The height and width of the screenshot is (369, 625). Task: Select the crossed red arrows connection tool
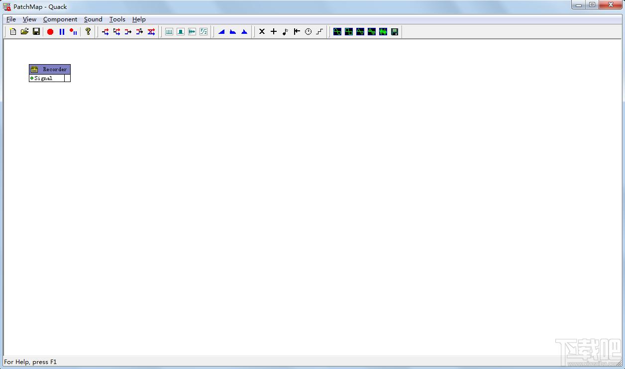point(151,32)
